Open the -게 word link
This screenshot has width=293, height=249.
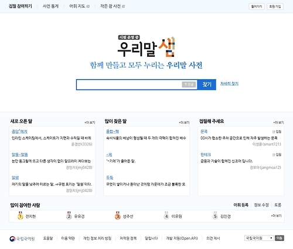click(x=109, y=155)
